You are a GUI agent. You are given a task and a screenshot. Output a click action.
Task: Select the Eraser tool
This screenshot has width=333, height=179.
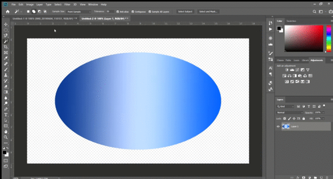click(x=6, y=86)
